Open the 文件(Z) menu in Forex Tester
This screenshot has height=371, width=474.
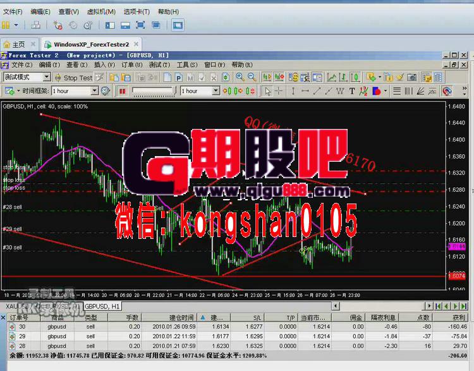coord(21,64)
